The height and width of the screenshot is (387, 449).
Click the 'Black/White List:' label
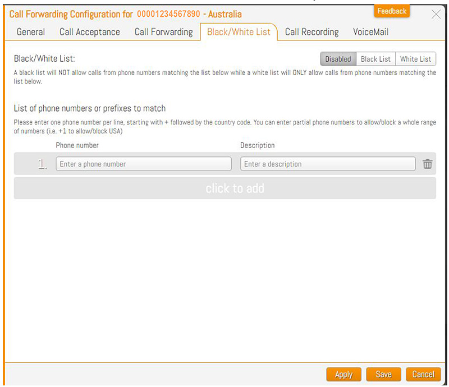tap(44, 58)
